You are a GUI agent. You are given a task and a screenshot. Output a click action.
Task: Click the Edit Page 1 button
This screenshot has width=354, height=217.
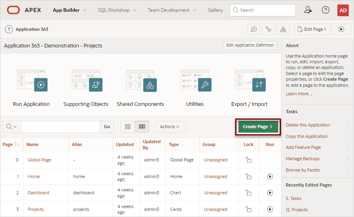[312, 29]
